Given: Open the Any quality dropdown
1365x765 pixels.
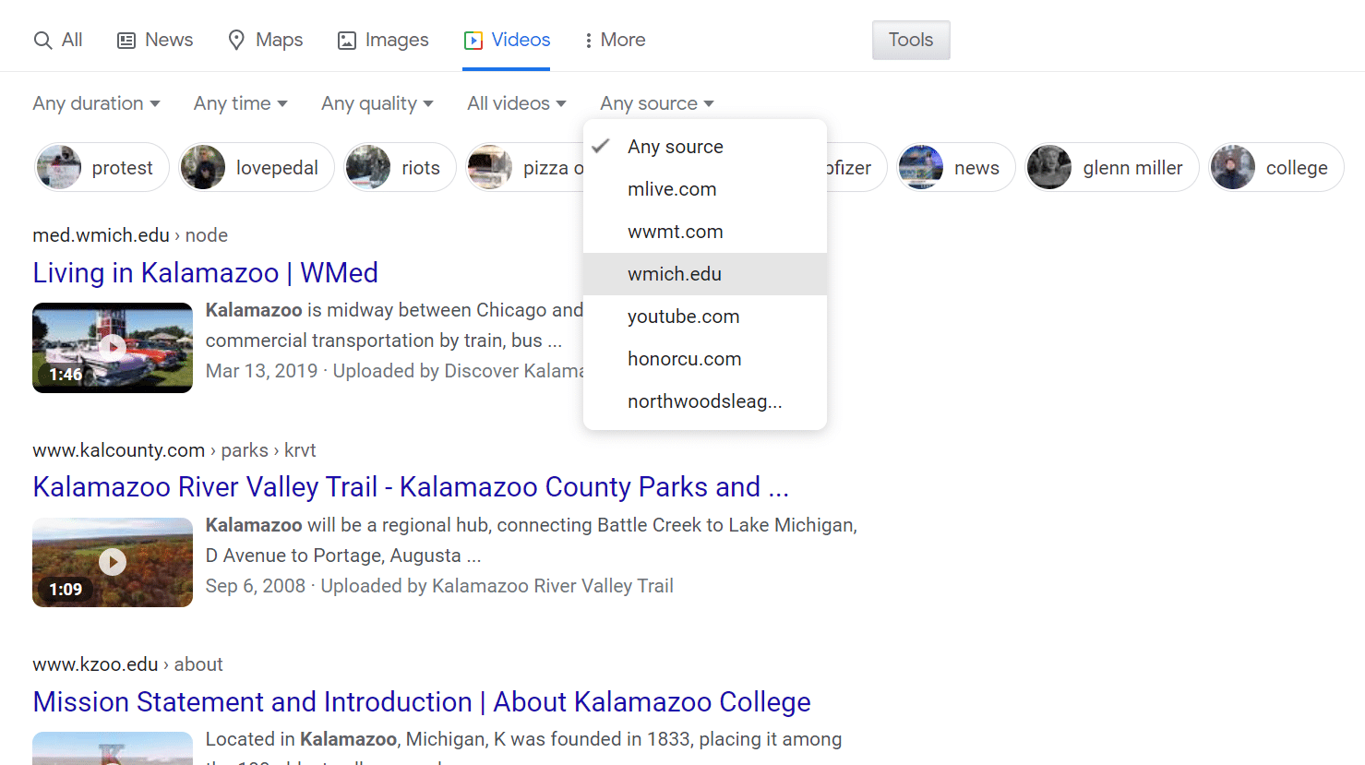Looking at the screenshot, I should coord(377,103).
